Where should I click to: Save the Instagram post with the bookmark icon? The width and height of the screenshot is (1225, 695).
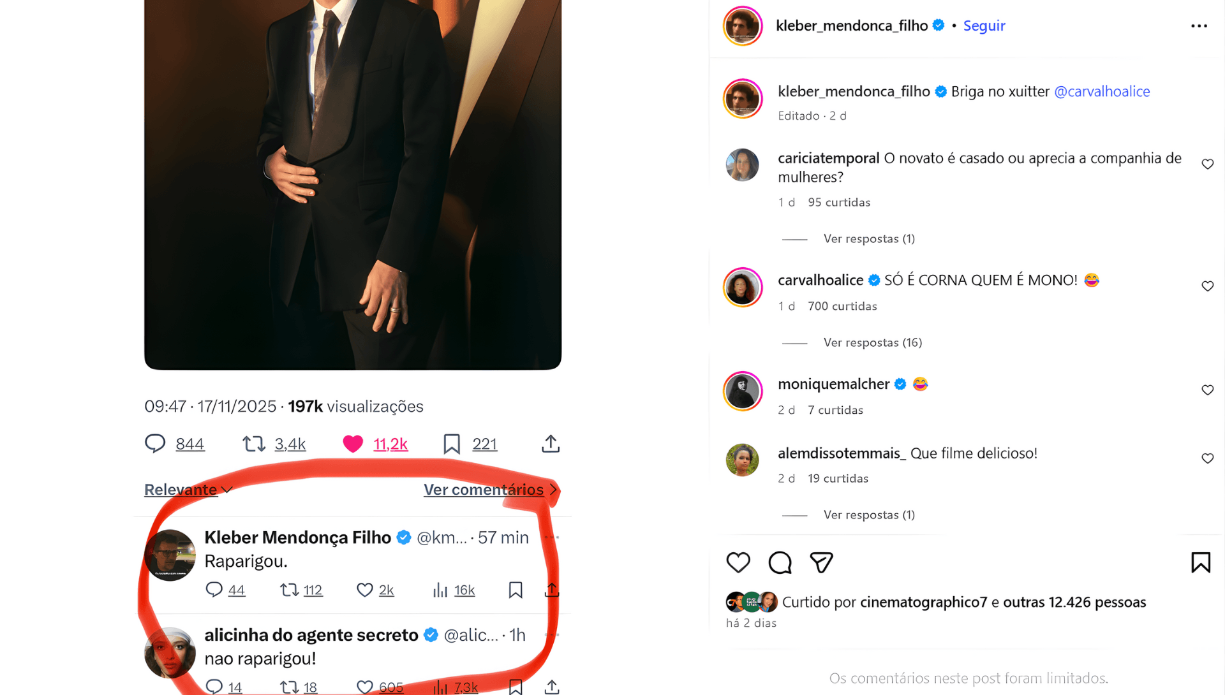pyautogui.click(x=1201, y=562)
